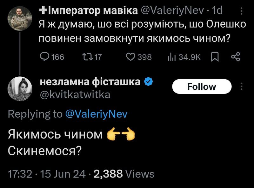Image resolution: width=254 pixels, height=188 pixels.
Task: Bookmark the first tweet
Action: pyautogui.click(x=215, y=57)
